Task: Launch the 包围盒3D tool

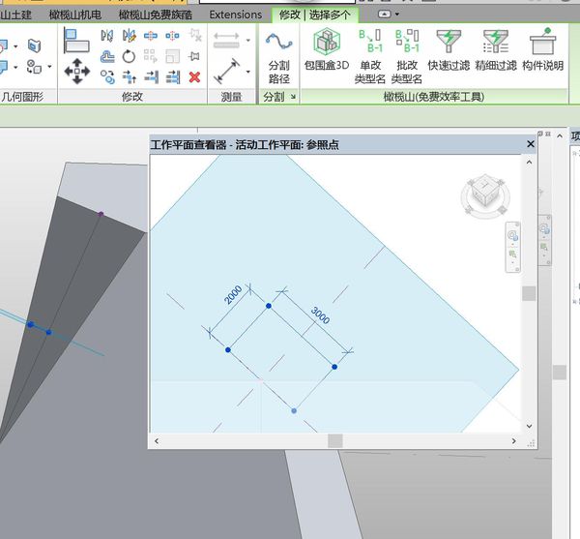Action: 327,50
